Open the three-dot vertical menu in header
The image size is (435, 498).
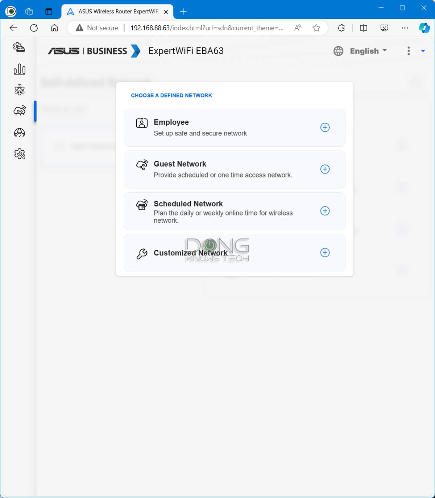pyautogui.click(x=409, y=51)
